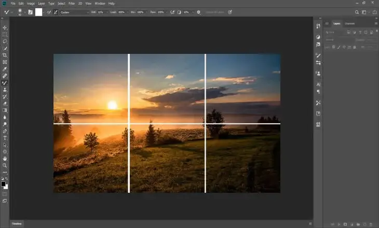Open the workspace switcher dropdown

click(x=364, y=12)
